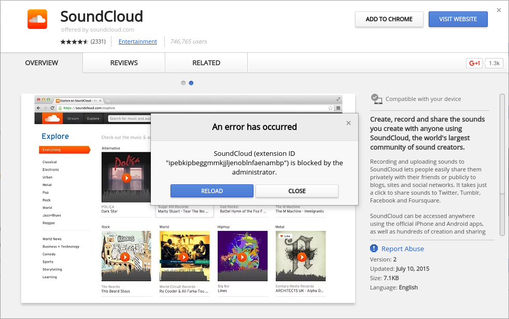This screenshot has width=509, height=319.
Task: Open the Entertainment category link
Action: [138, 41]
